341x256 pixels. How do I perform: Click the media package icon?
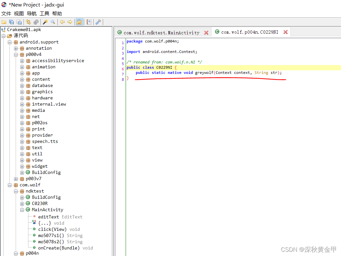(28, 111)
